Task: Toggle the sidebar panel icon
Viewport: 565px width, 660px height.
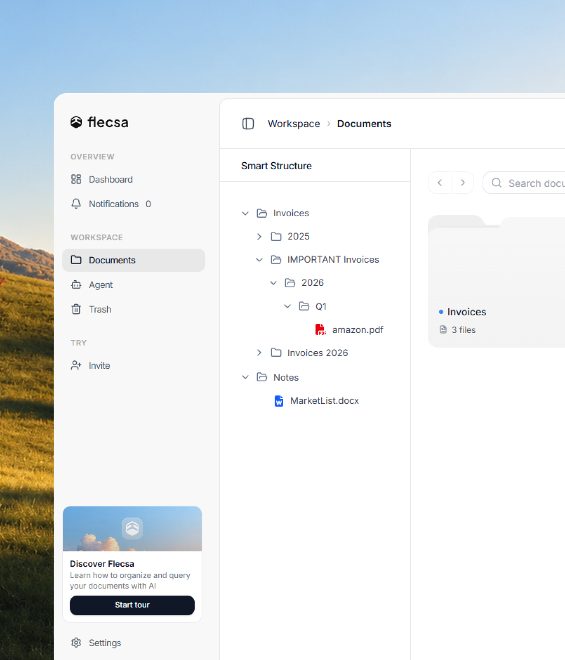Action: (x=248, y=124)
